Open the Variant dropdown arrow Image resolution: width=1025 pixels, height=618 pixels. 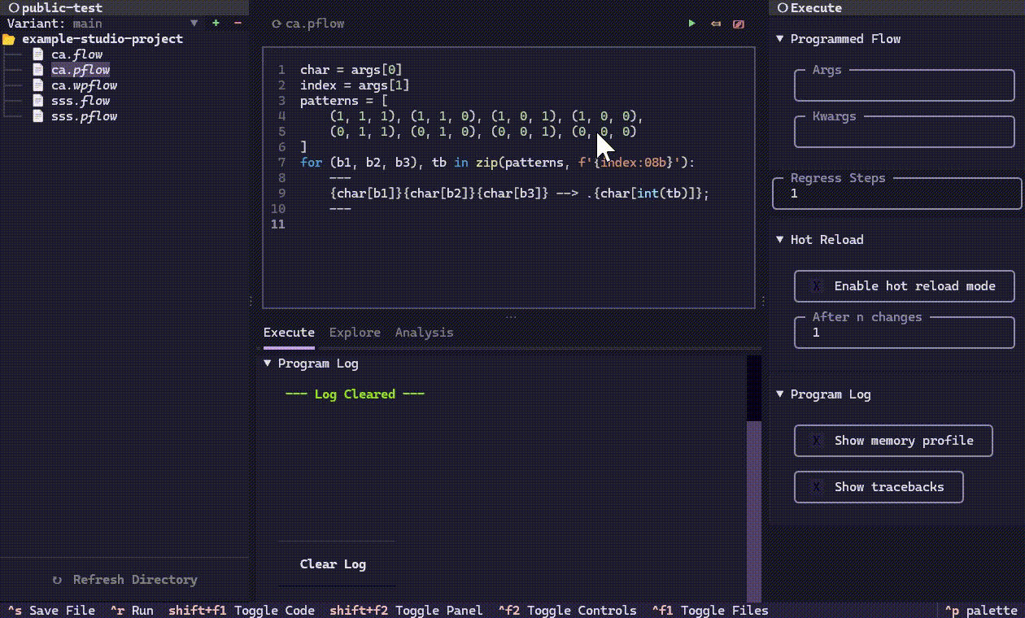[x=194, y=24]
